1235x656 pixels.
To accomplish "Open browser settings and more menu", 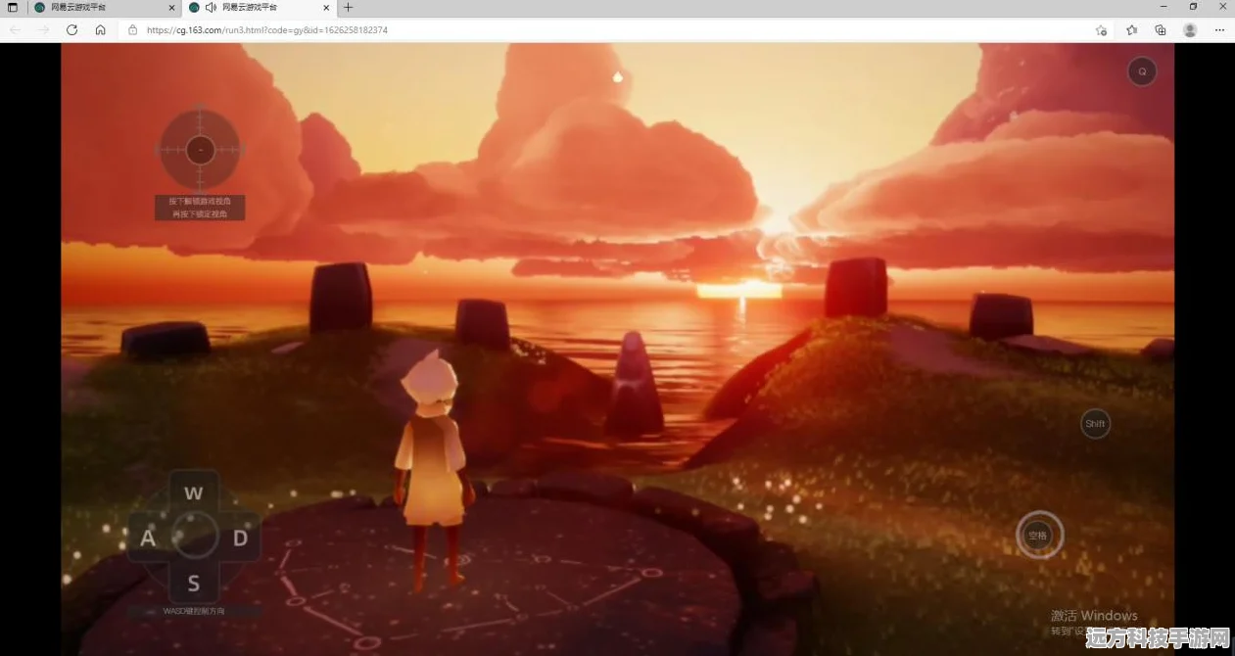I will click(x=1219, y=30).
